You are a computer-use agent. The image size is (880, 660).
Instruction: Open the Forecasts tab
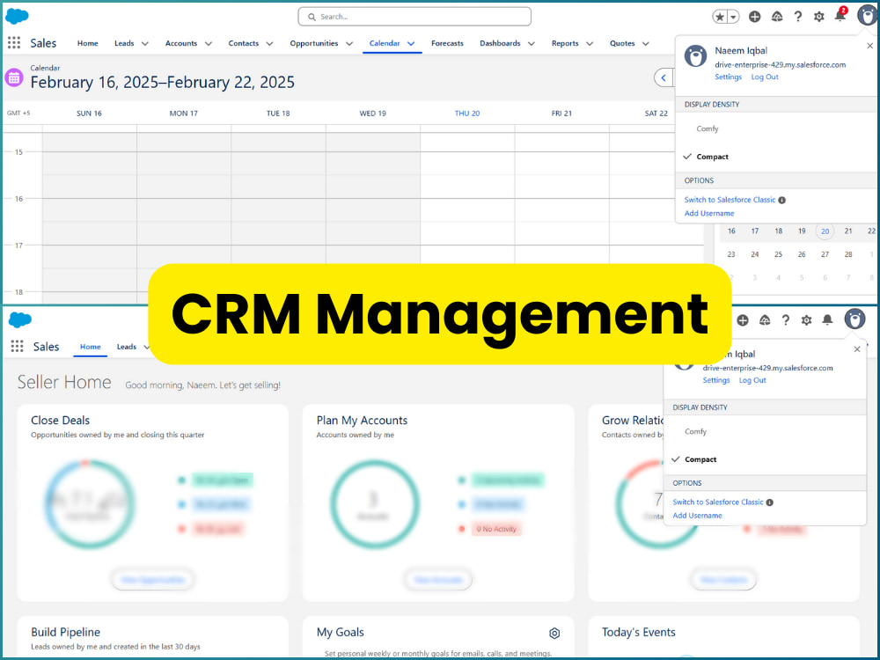click(x=447, y=43)
